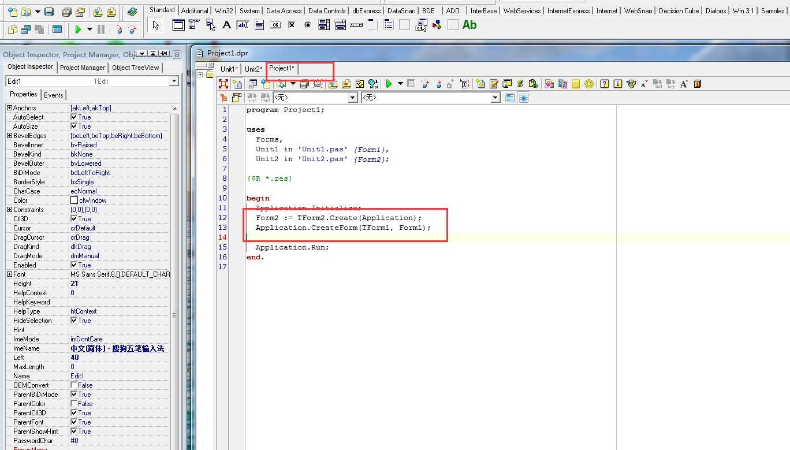This screenshot has width=790, height=450.
Task: Click the New Items toolbar icon
Action: click(x=13, y=12)
